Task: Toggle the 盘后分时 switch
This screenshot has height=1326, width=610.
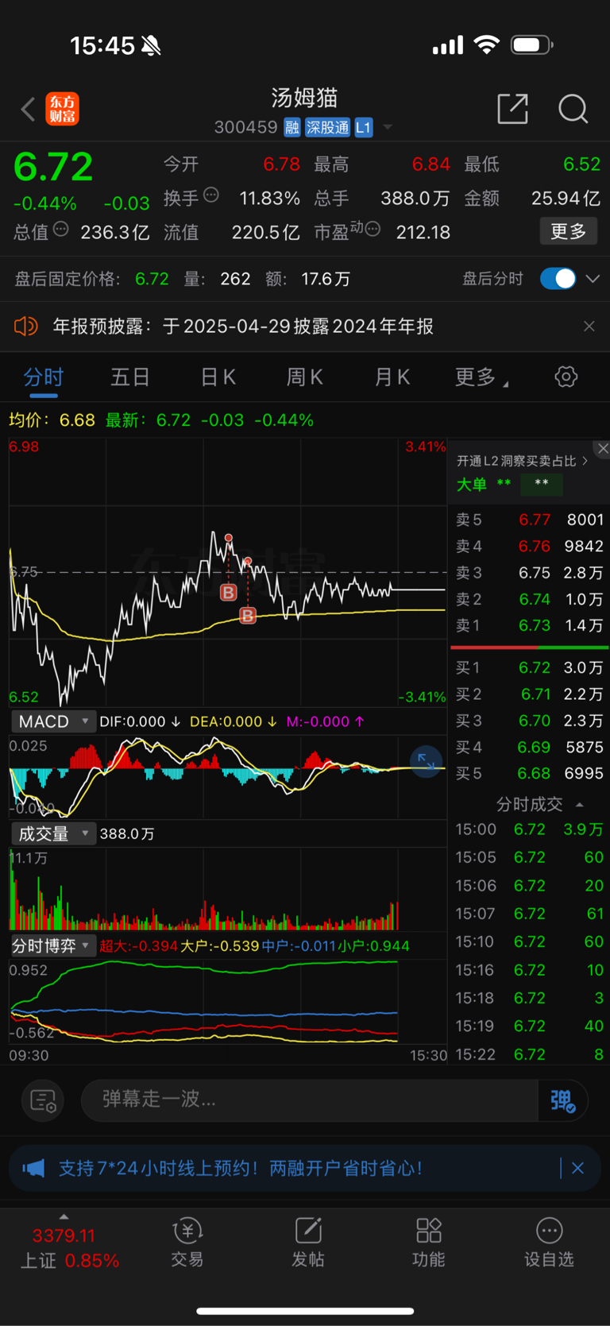Action: (558, 279)
